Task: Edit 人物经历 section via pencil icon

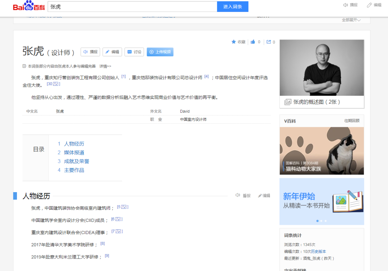Action: coord(260,196)
